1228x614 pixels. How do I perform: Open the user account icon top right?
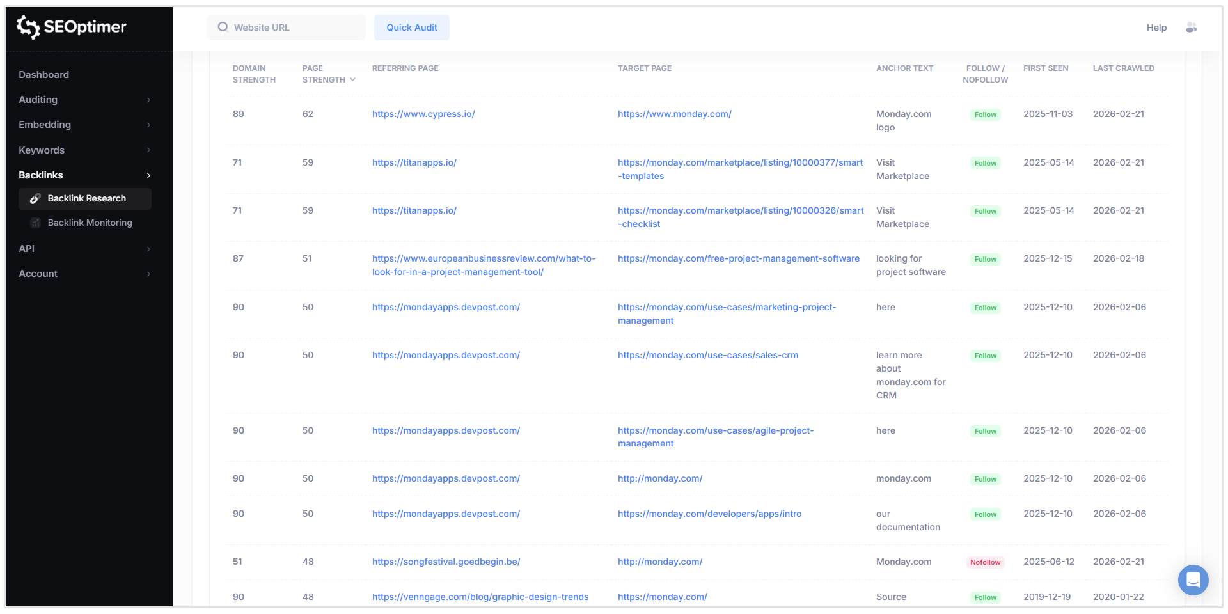[x=1192, y=27]
